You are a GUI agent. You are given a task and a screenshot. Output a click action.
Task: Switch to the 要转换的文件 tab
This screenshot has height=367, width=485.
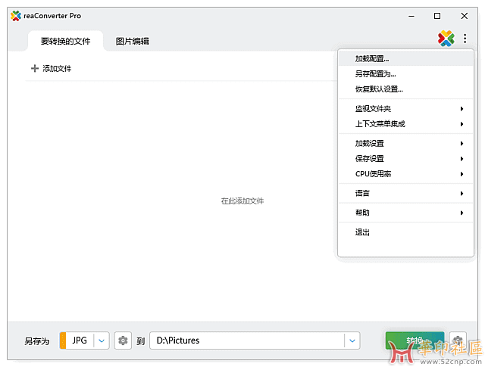click(x=65, y=41)
